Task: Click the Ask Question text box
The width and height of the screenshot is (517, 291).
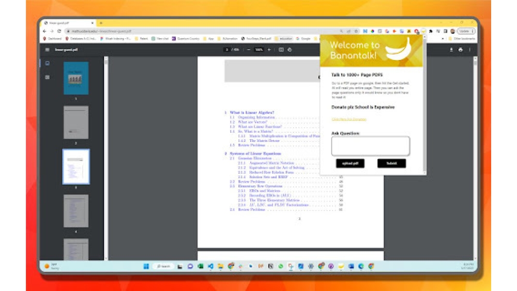Action: tap(371, 146)
